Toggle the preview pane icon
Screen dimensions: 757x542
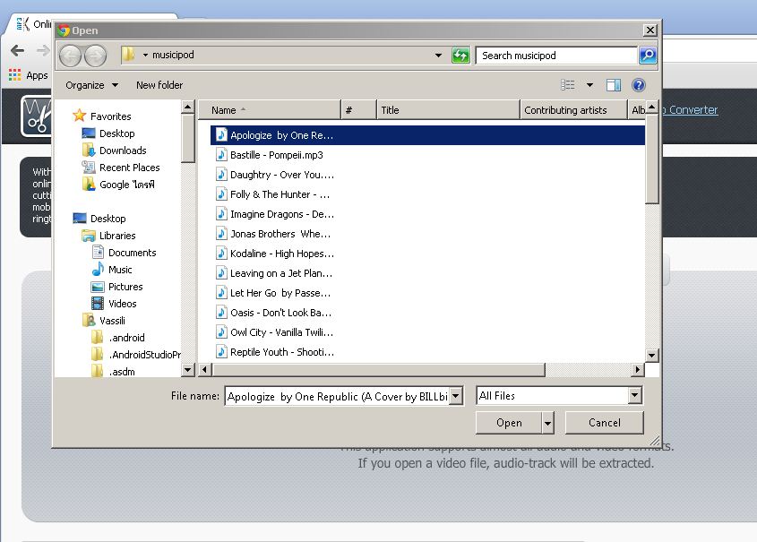(614, 85)
